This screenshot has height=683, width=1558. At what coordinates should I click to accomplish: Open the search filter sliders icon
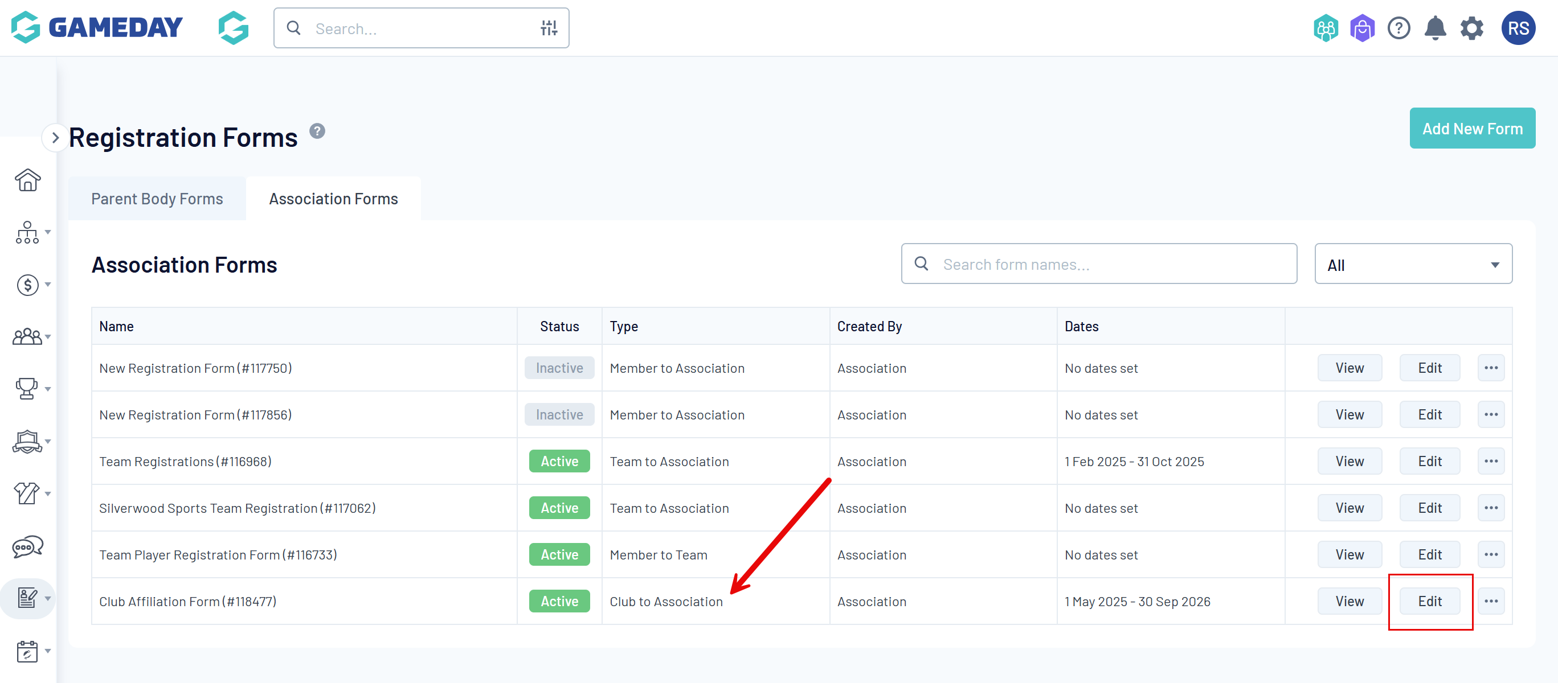pos(549,28)
